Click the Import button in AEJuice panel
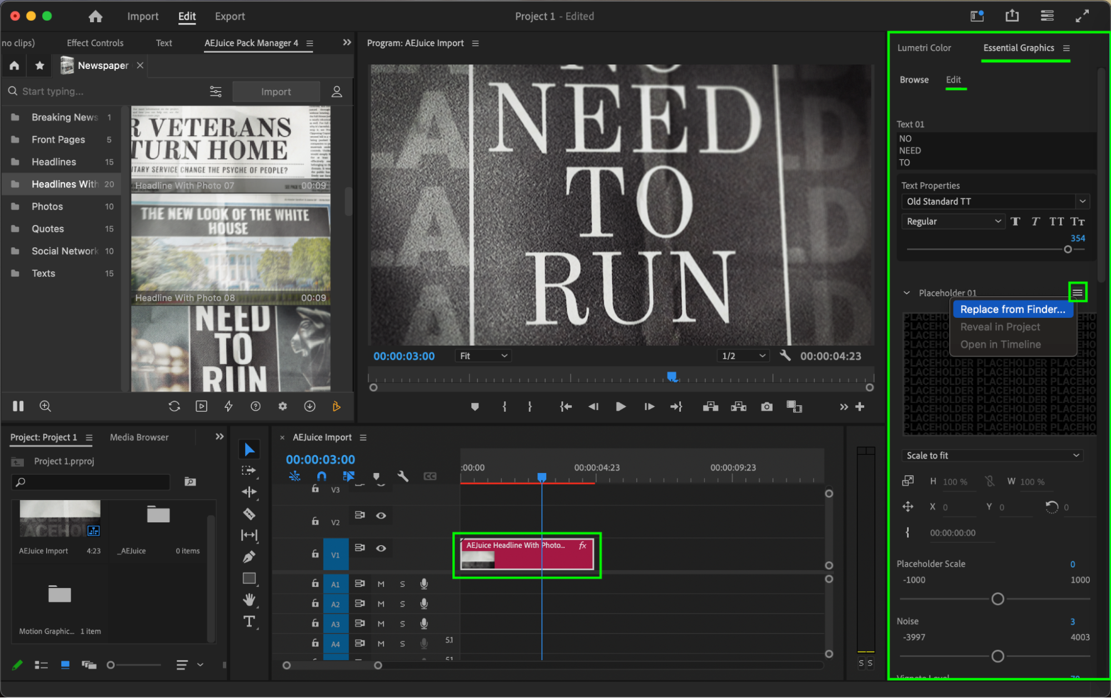 [x=276, y=92]
